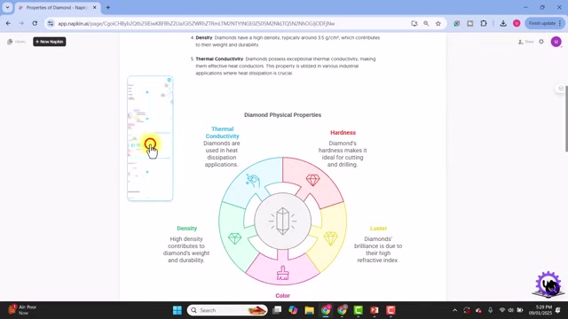Open the Chrome profile avatar
The width and height of the screenshot is (568, 319).
click(517, 24)
